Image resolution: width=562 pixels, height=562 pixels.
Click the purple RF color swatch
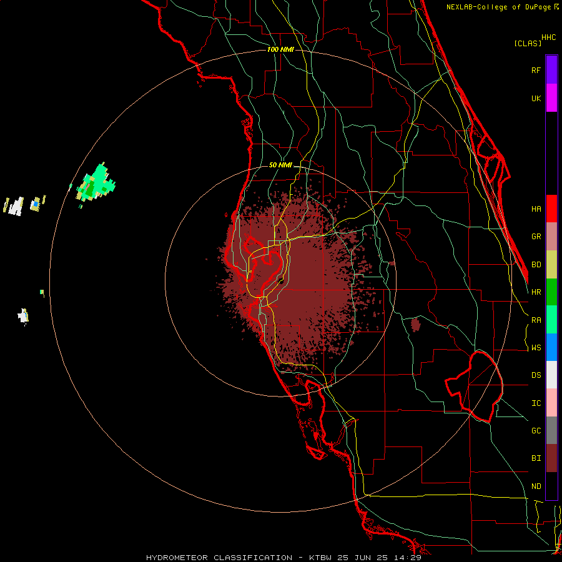[551, 70]
